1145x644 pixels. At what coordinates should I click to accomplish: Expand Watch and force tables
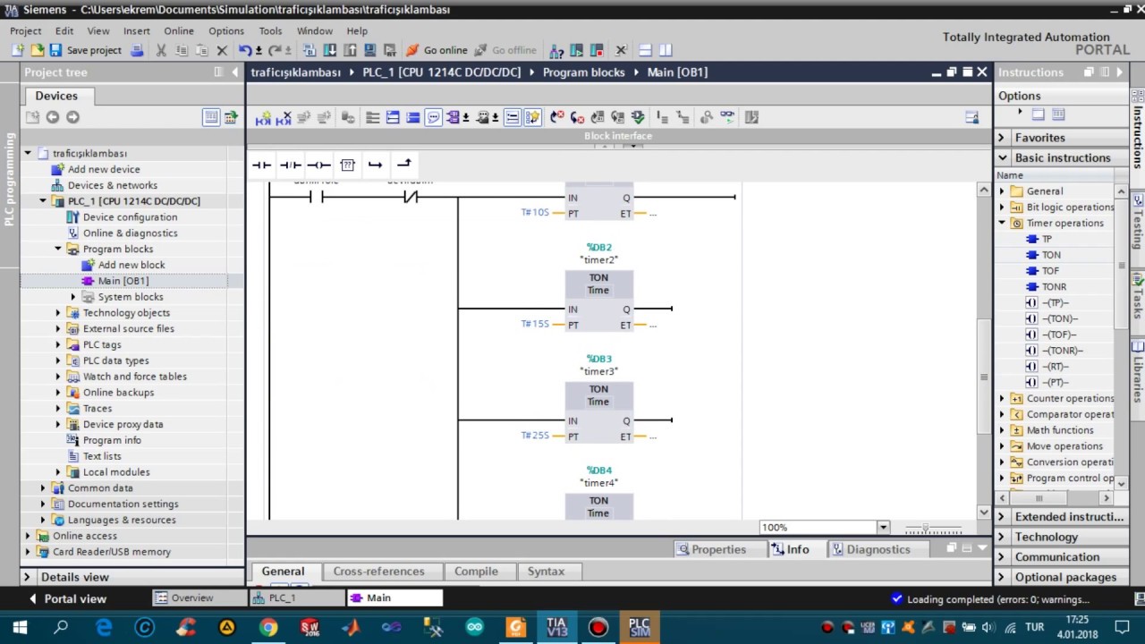pyautogui.click(x=58, y=377)
